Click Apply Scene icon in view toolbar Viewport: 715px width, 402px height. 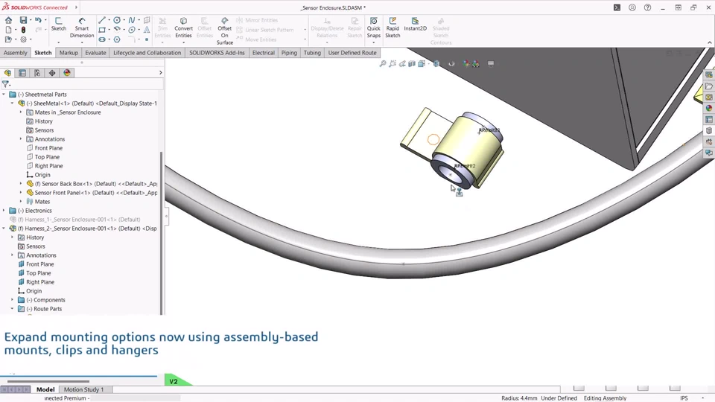coord(476,64)
